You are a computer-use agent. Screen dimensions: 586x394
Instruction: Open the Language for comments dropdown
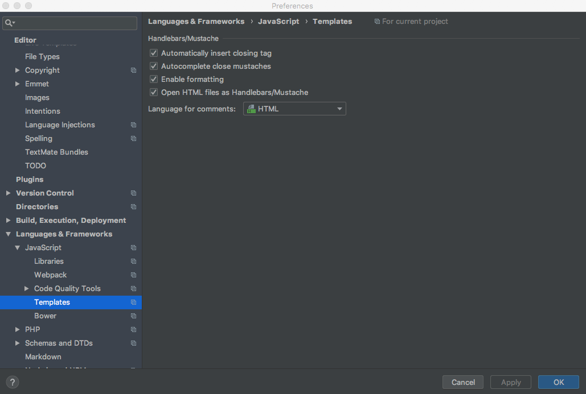click(340, 108)
